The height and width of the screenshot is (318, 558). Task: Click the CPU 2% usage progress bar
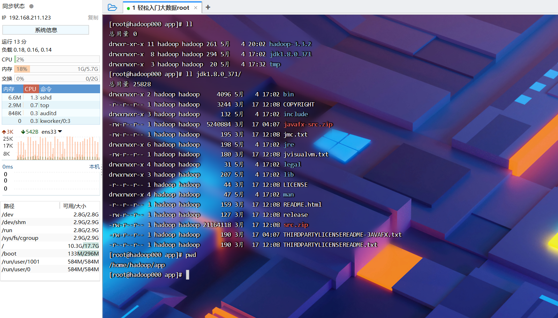click(x=57, y=59)
